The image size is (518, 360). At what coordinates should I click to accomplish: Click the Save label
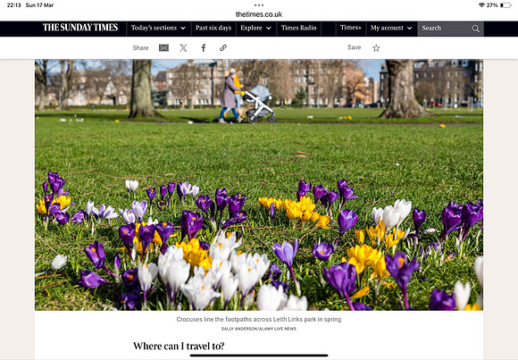point(355,47)
